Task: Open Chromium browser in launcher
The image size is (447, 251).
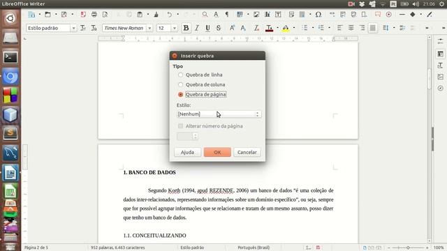Action: (x=10, y=77)
